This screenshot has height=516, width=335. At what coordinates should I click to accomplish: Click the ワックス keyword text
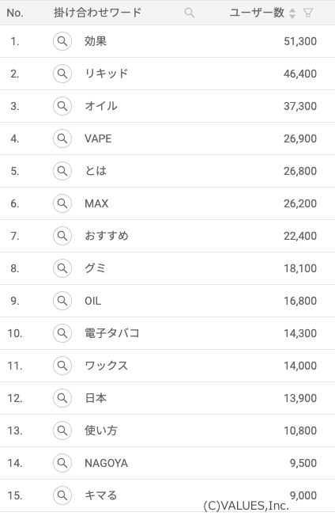pyautogui.click(x=106, y=366)
